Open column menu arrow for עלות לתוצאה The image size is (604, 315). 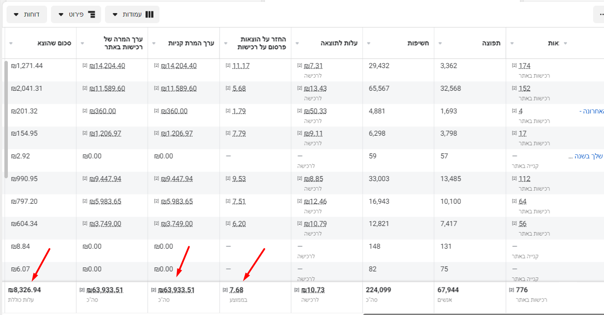click(297, 43)
